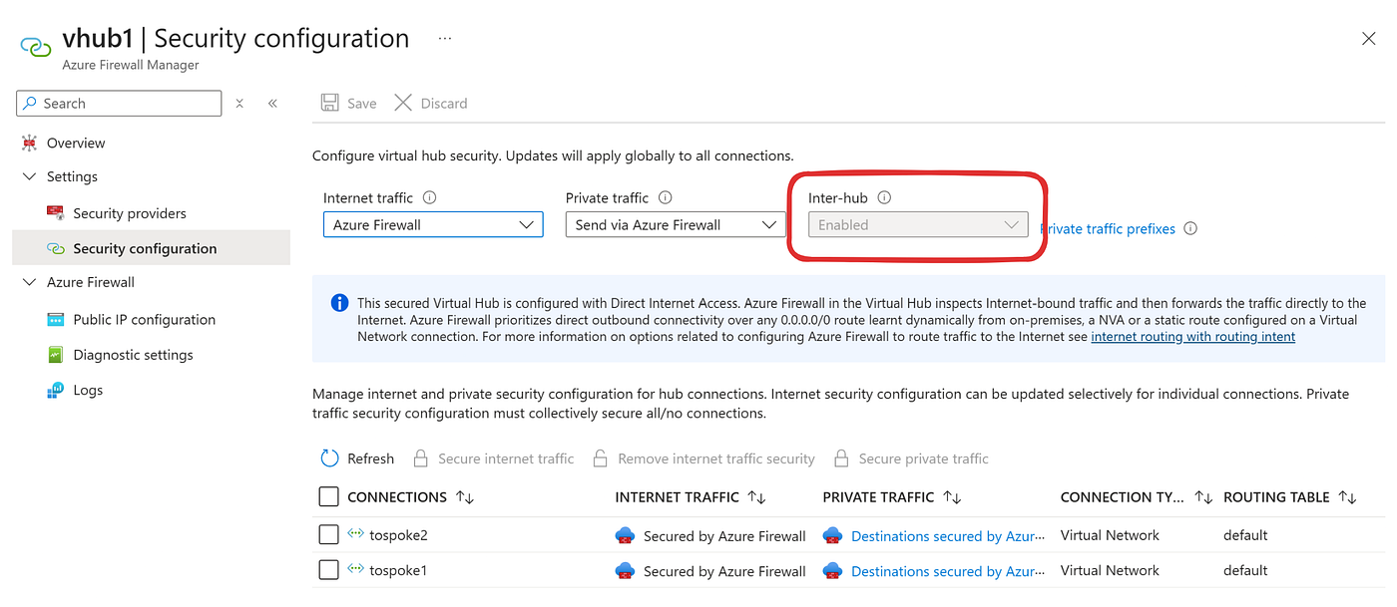Show Private traffic prefixes info icon
Viewport: 1397px width, 607px height.
pyautogui.click(x=1190, y=228)
